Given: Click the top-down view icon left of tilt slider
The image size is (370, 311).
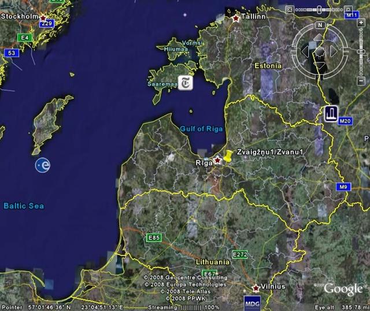Looking at the screenshot, I should [x=290, y=9].
